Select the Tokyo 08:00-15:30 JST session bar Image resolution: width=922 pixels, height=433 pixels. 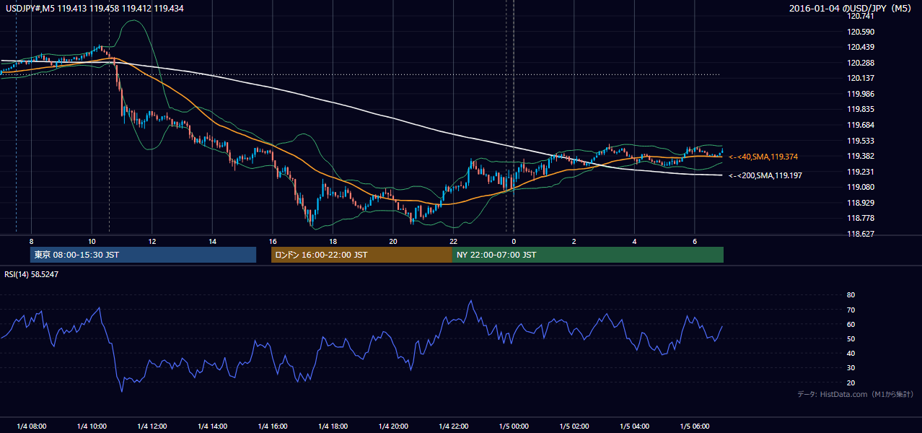pos(144,255)
